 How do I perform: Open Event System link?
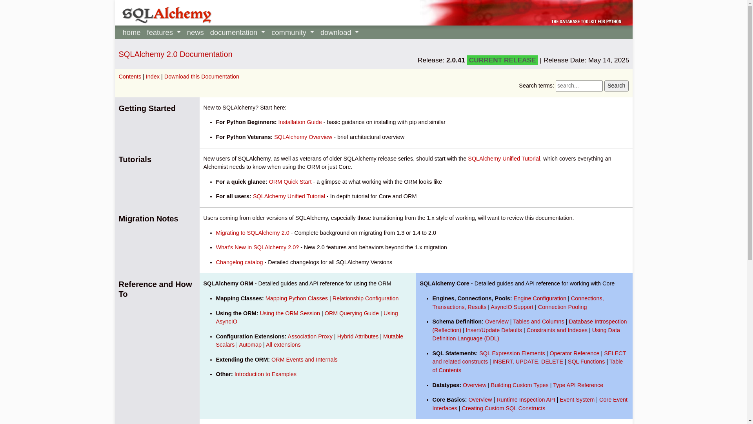coord(577,400)
